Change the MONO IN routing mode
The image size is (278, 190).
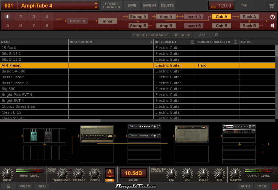(77, 21)
